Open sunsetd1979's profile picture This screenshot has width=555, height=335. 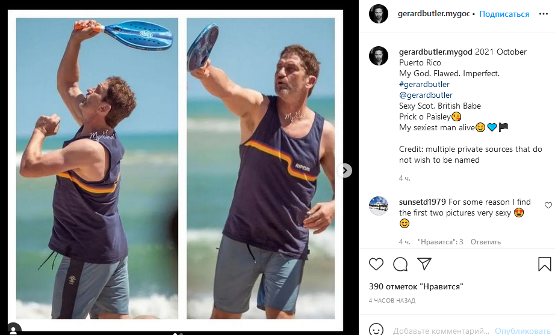[x=379, y=206]
